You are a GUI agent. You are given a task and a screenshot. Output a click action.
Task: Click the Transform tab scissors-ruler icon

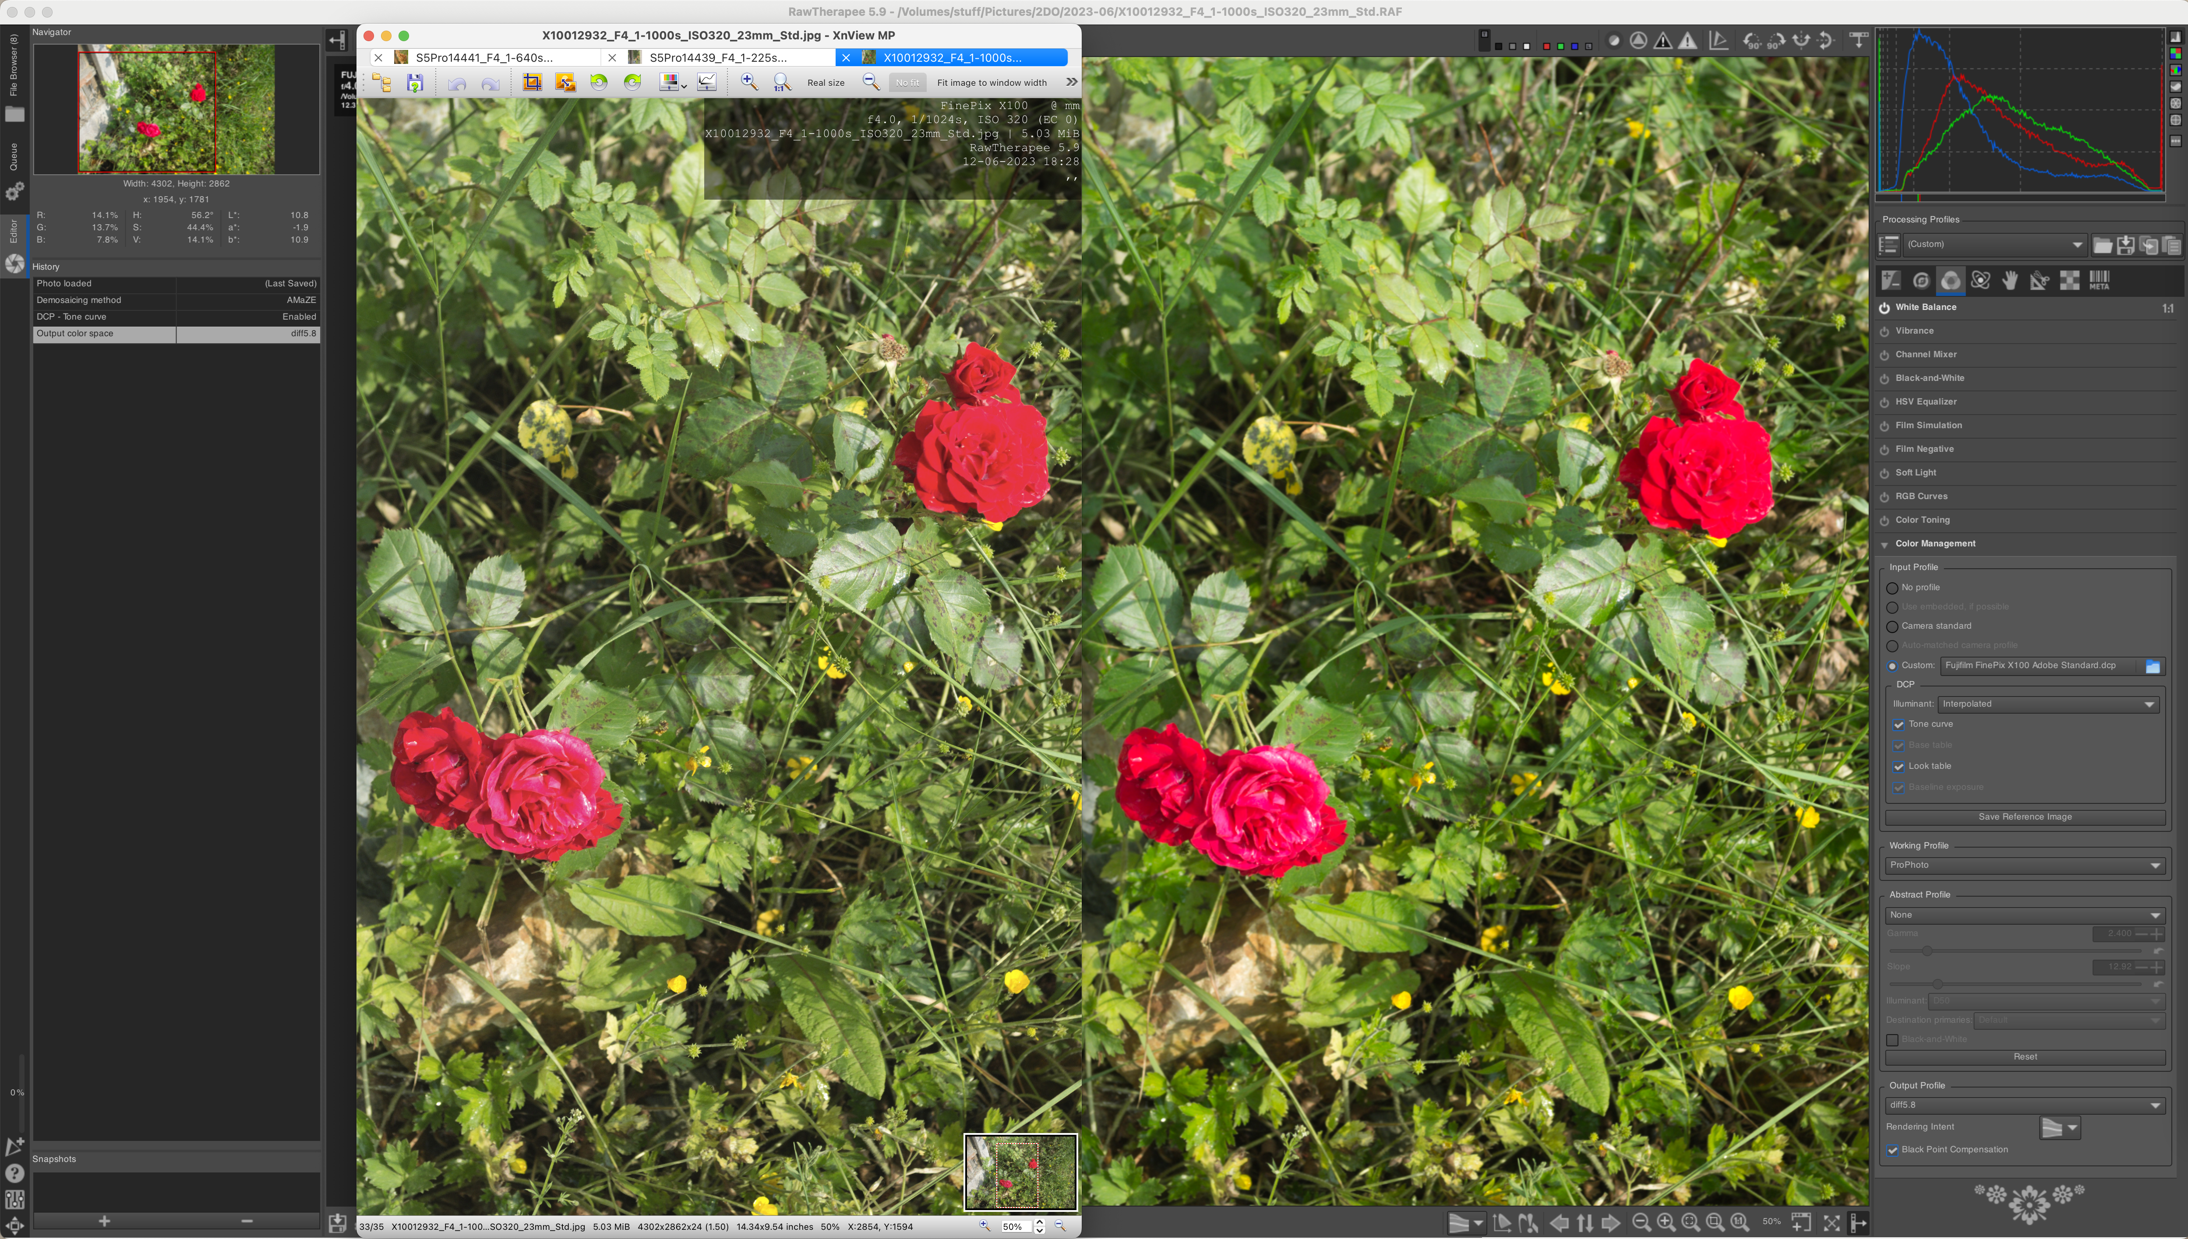click(2039, 281)
